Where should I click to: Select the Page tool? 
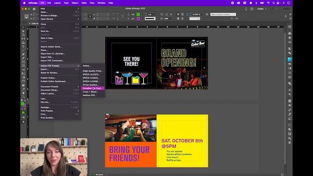(23, 35)
